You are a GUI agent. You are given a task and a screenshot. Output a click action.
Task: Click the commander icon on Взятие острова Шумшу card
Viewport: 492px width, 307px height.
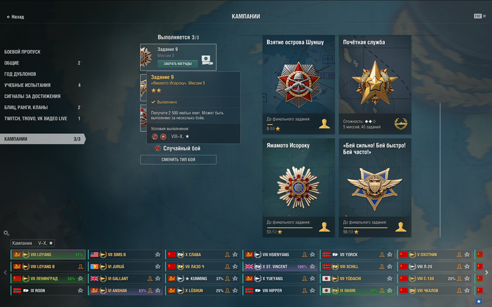(324, 124)
